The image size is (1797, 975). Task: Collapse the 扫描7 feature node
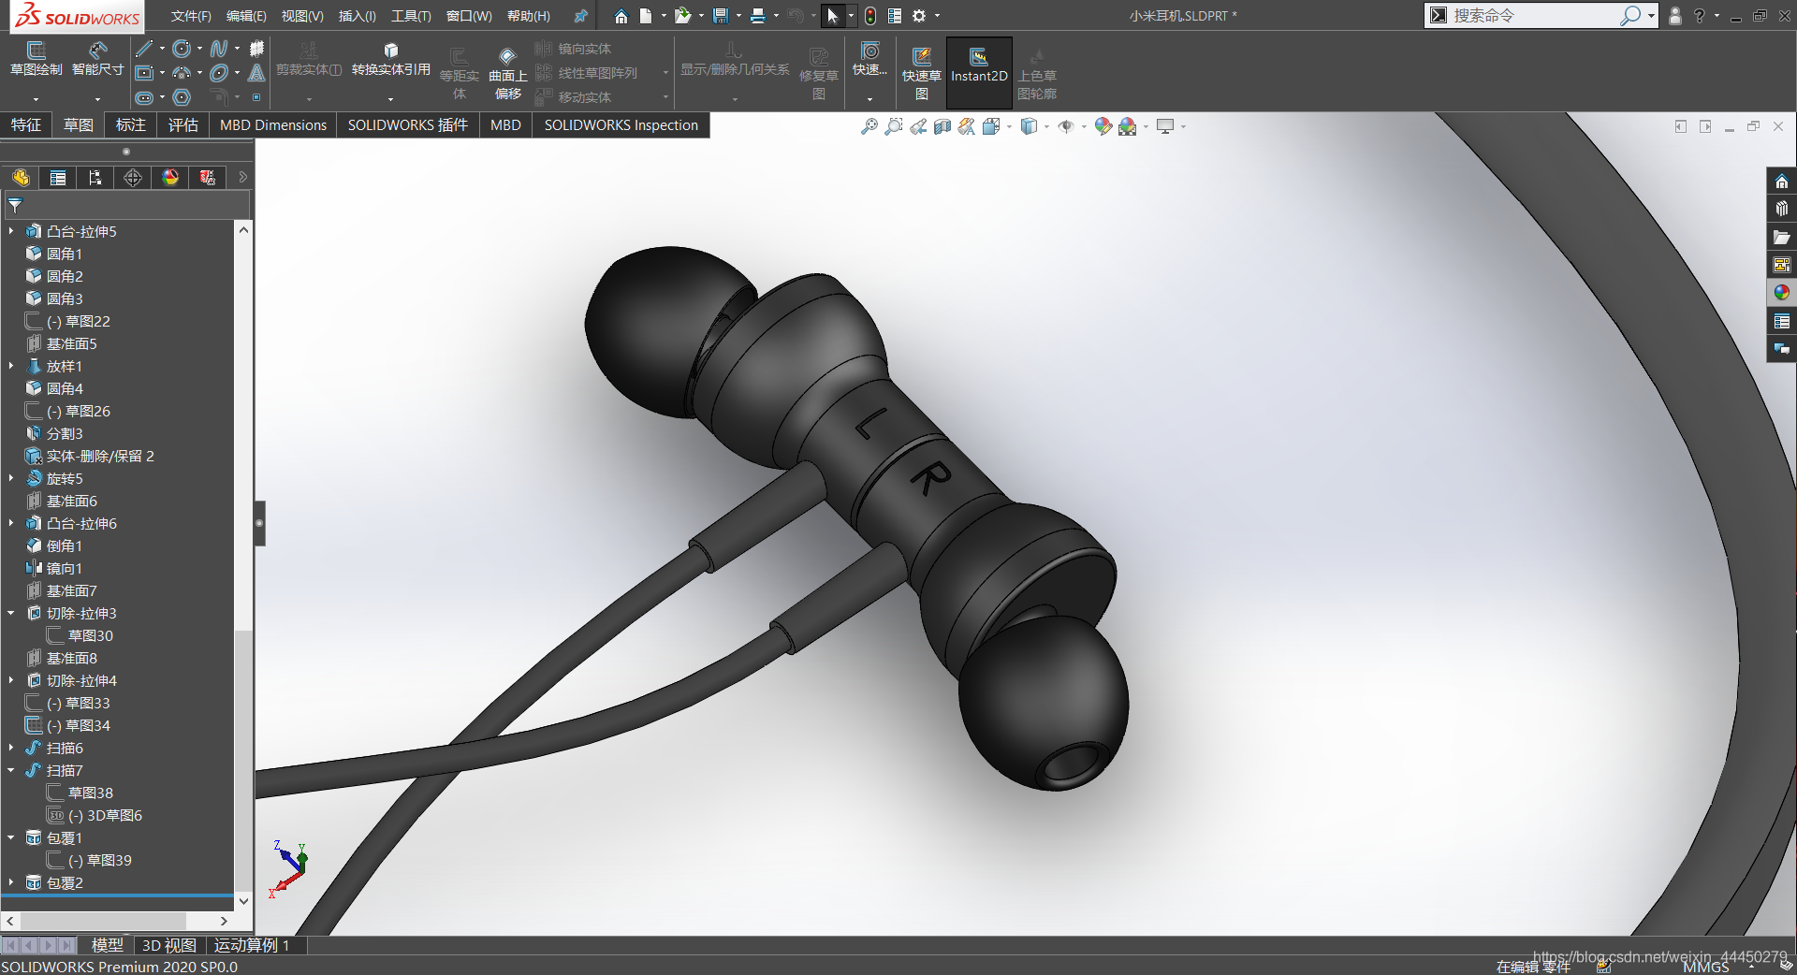[11, 770]
